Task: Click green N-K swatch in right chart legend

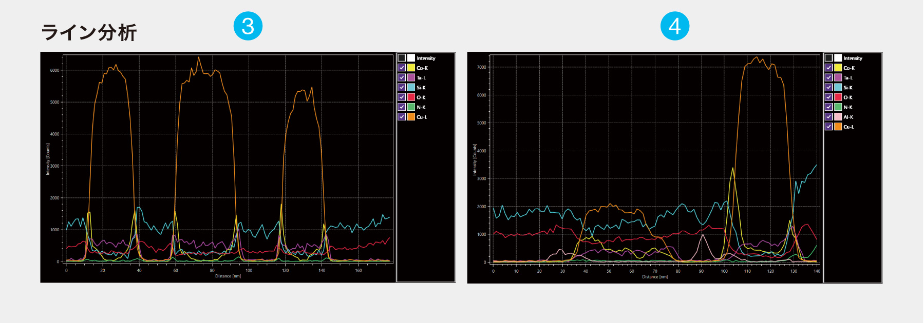Action: point(838,107)
